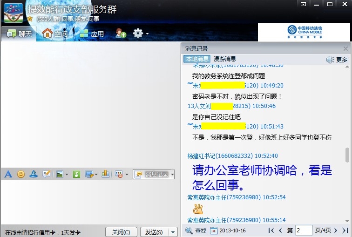The image size is (352, 237).
Task: Open the calendar date picker icon
Action: pos(214,230)
